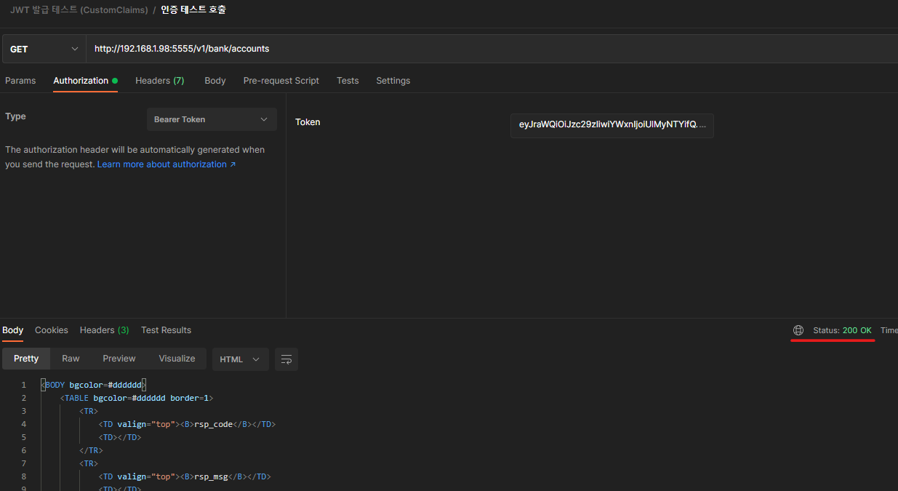Click the Token input field
Screen dimensions: 898x491
612,125
